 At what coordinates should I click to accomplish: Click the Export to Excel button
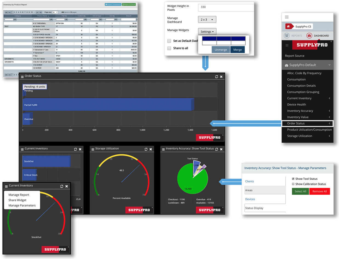(x=129, y=5)
